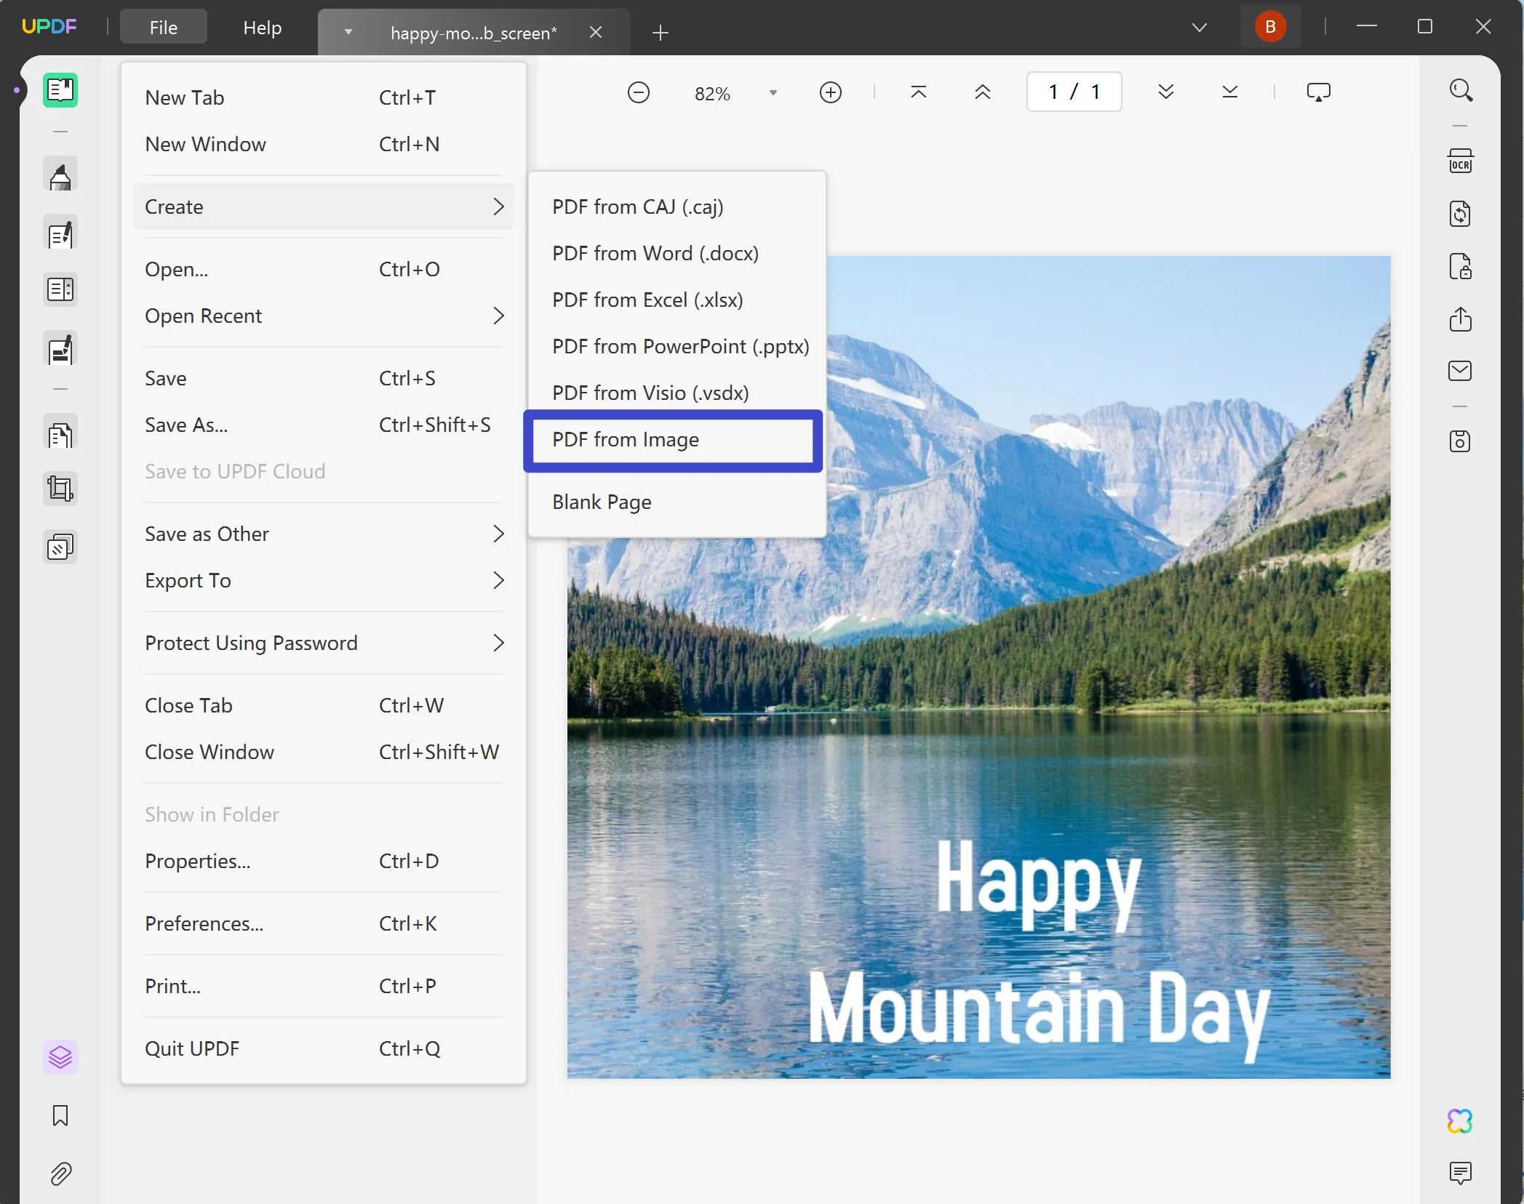Click the UPDF AI assistant icon bottom right
The image size is (1524, 1204).
(x=1461, y=1120)
